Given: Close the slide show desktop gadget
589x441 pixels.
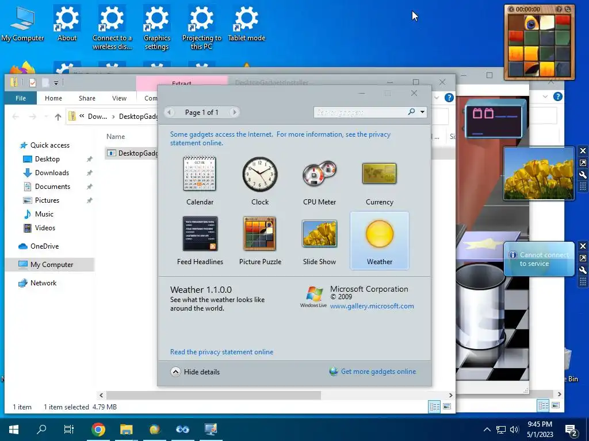Looking at the screenshot, I should point(583,151).
